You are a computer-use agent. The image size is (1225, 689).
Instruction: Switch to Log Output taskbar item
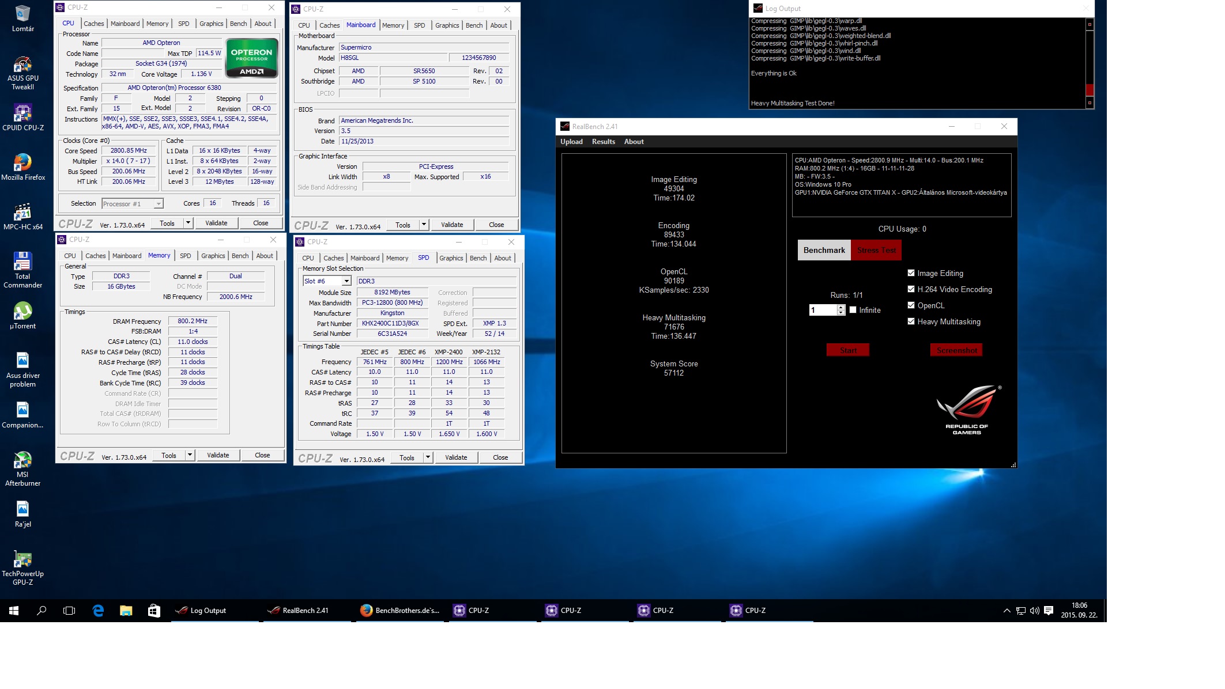(214, 611)
